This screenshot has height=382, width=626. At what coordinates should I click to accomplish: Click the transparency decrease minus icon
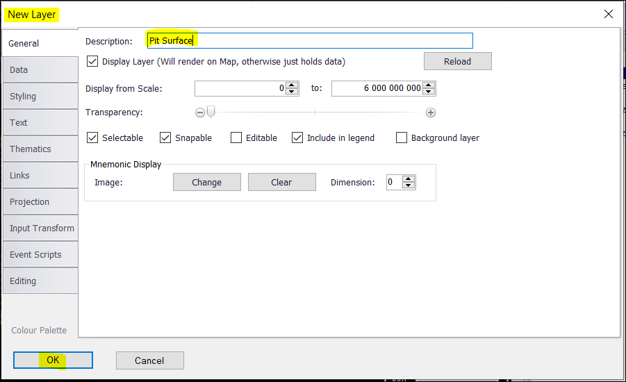[200, 113]
